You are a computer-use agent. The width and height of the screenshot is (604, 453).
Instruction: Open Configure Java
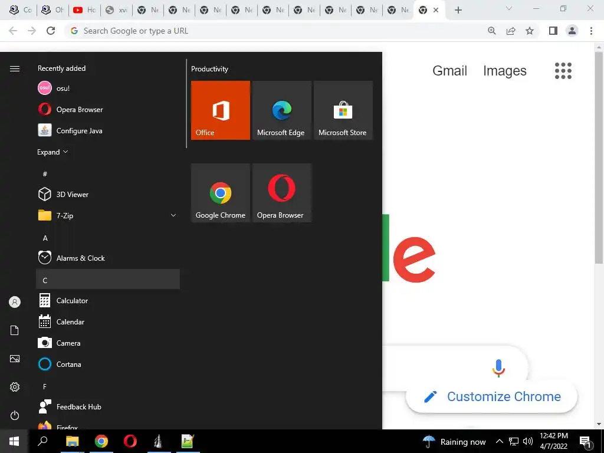point(108,130)
